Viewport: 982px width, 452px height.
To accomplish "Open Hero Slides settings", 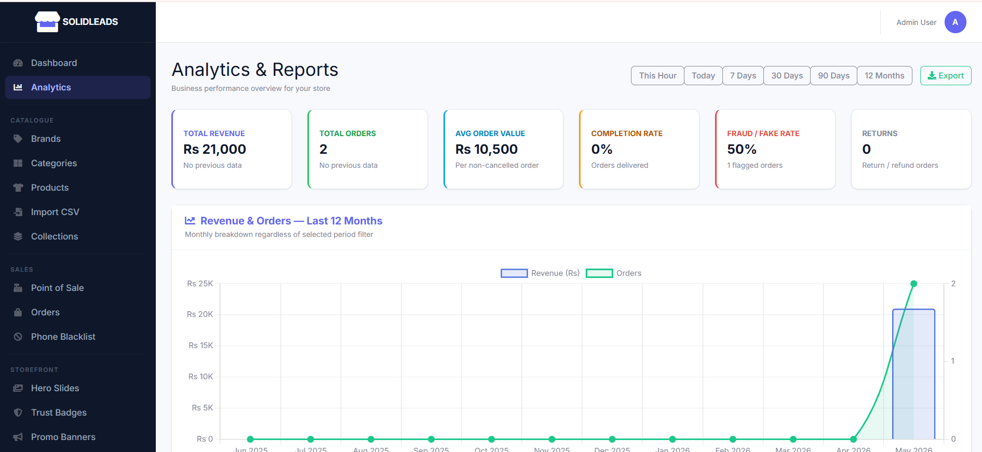I will [78, 388].
